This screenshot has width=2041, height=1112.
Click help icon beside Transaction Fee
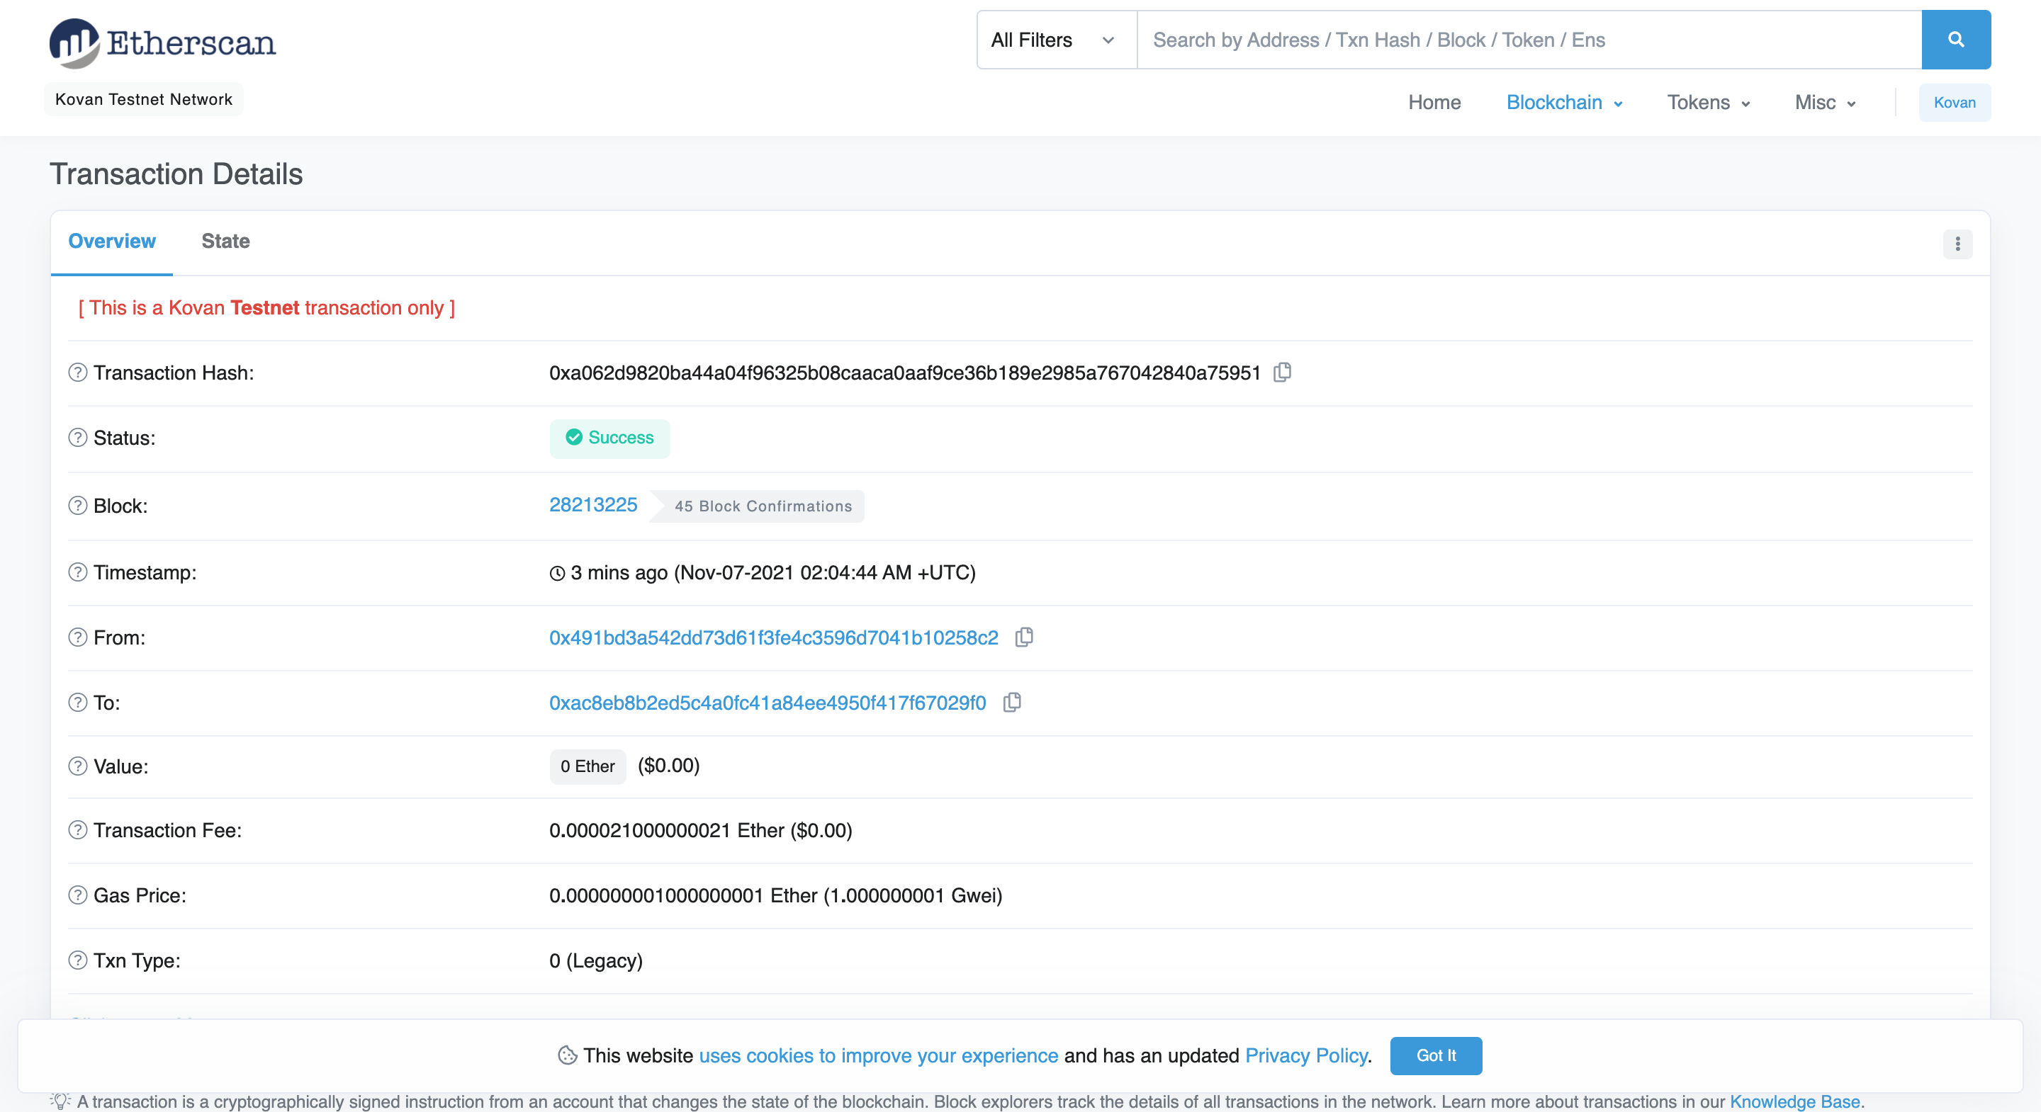[78, 829]
